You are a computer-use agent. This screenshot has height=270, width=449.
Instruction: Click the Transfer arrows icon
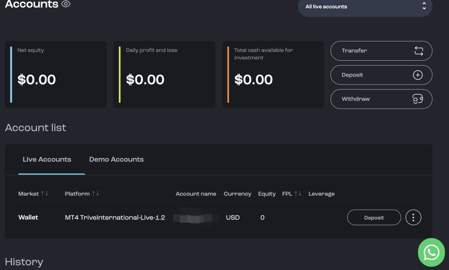click(419, 51)
